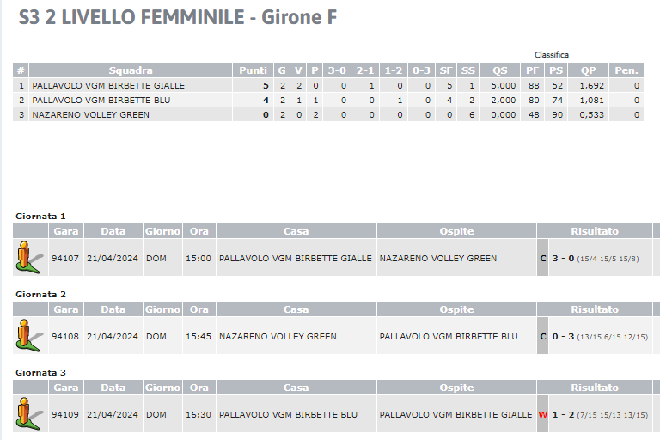Image resolution: width=660 pixels, height=440 pixels.
Task: Click the C status marker for match 94107
Action: click(542, 258)
